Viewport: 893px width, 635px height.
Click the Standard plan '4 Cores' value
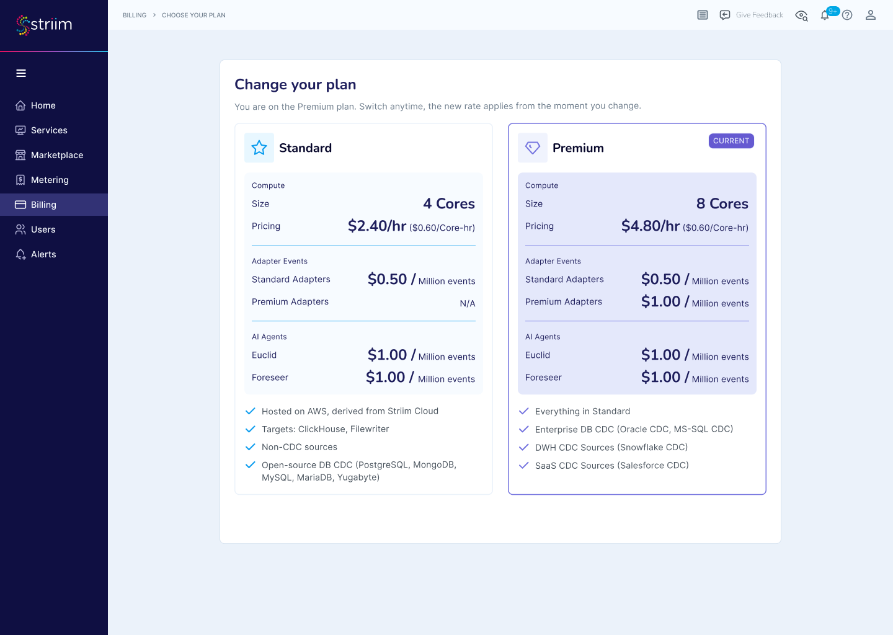[x=449, y=203]
